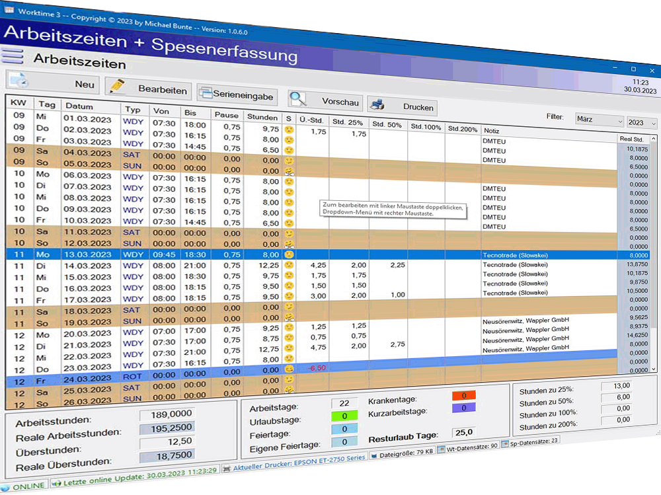Click the Wt-Datensätze: 90 status entry
This screenshot has width=661, height=495.
click(469, 448)
